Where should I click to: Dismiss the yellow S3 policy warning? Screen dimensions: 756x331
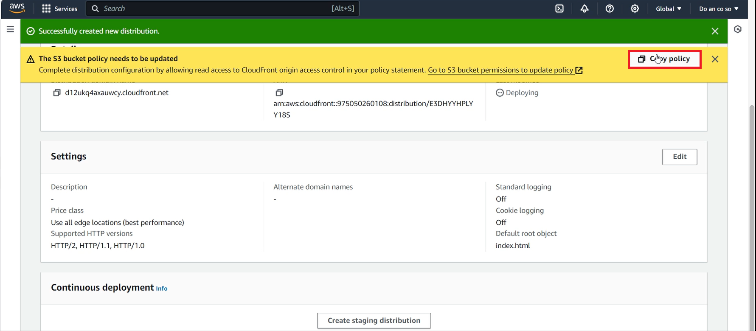715,59
